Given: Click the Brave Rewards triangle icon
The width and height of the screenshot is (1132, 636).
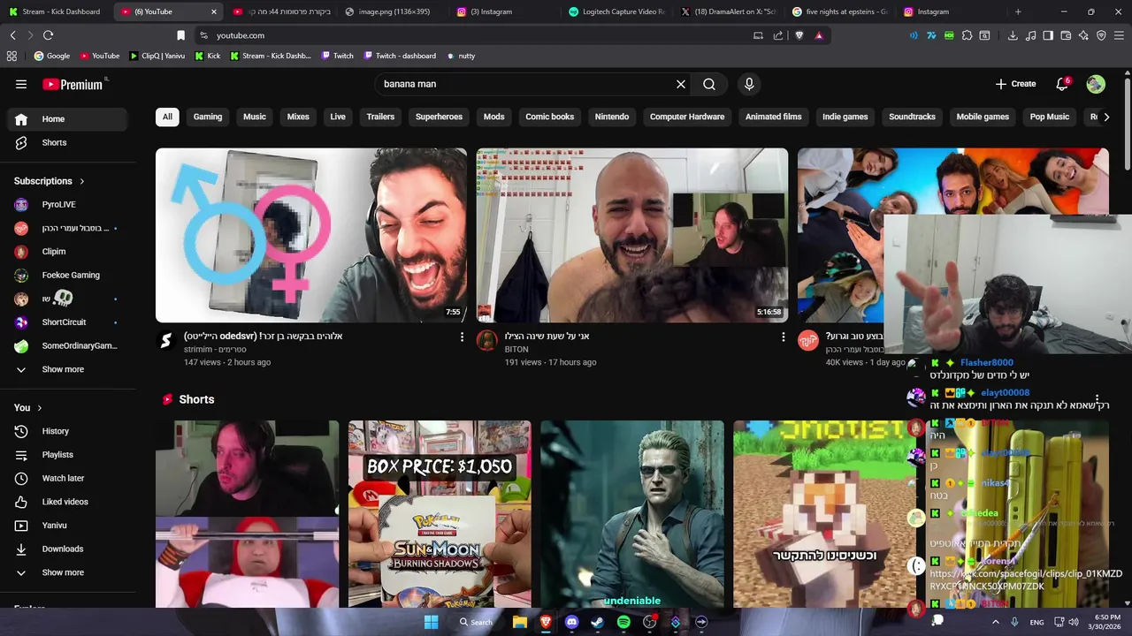Looking at the screenshot, I should tap(819, 35).
